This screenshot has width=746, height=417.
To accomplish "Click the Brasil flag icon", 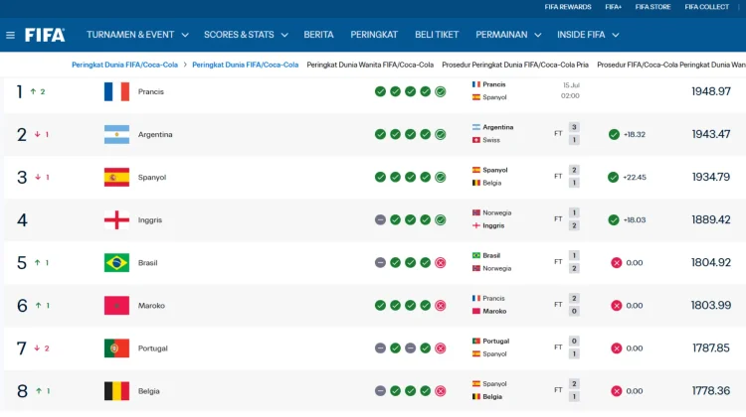I will pos(116,263).
